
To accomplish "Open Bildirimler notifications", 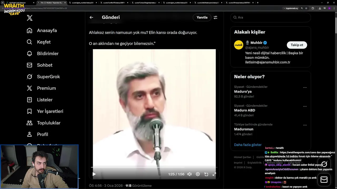I will pyautogui.click(x=43, y=54).
